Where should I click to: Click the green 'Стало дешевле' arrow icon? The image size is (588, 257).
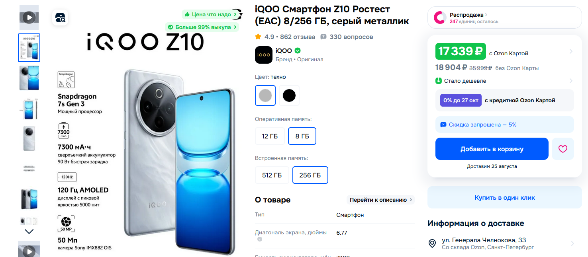point(439,81)
